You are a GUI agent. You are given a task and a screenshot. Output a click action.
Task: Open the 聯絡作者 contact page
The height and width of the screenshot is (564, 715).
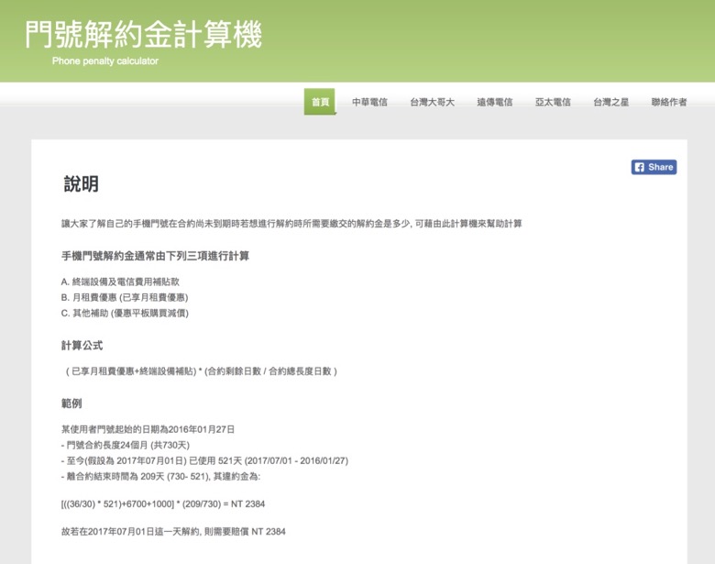click(669, 102)
